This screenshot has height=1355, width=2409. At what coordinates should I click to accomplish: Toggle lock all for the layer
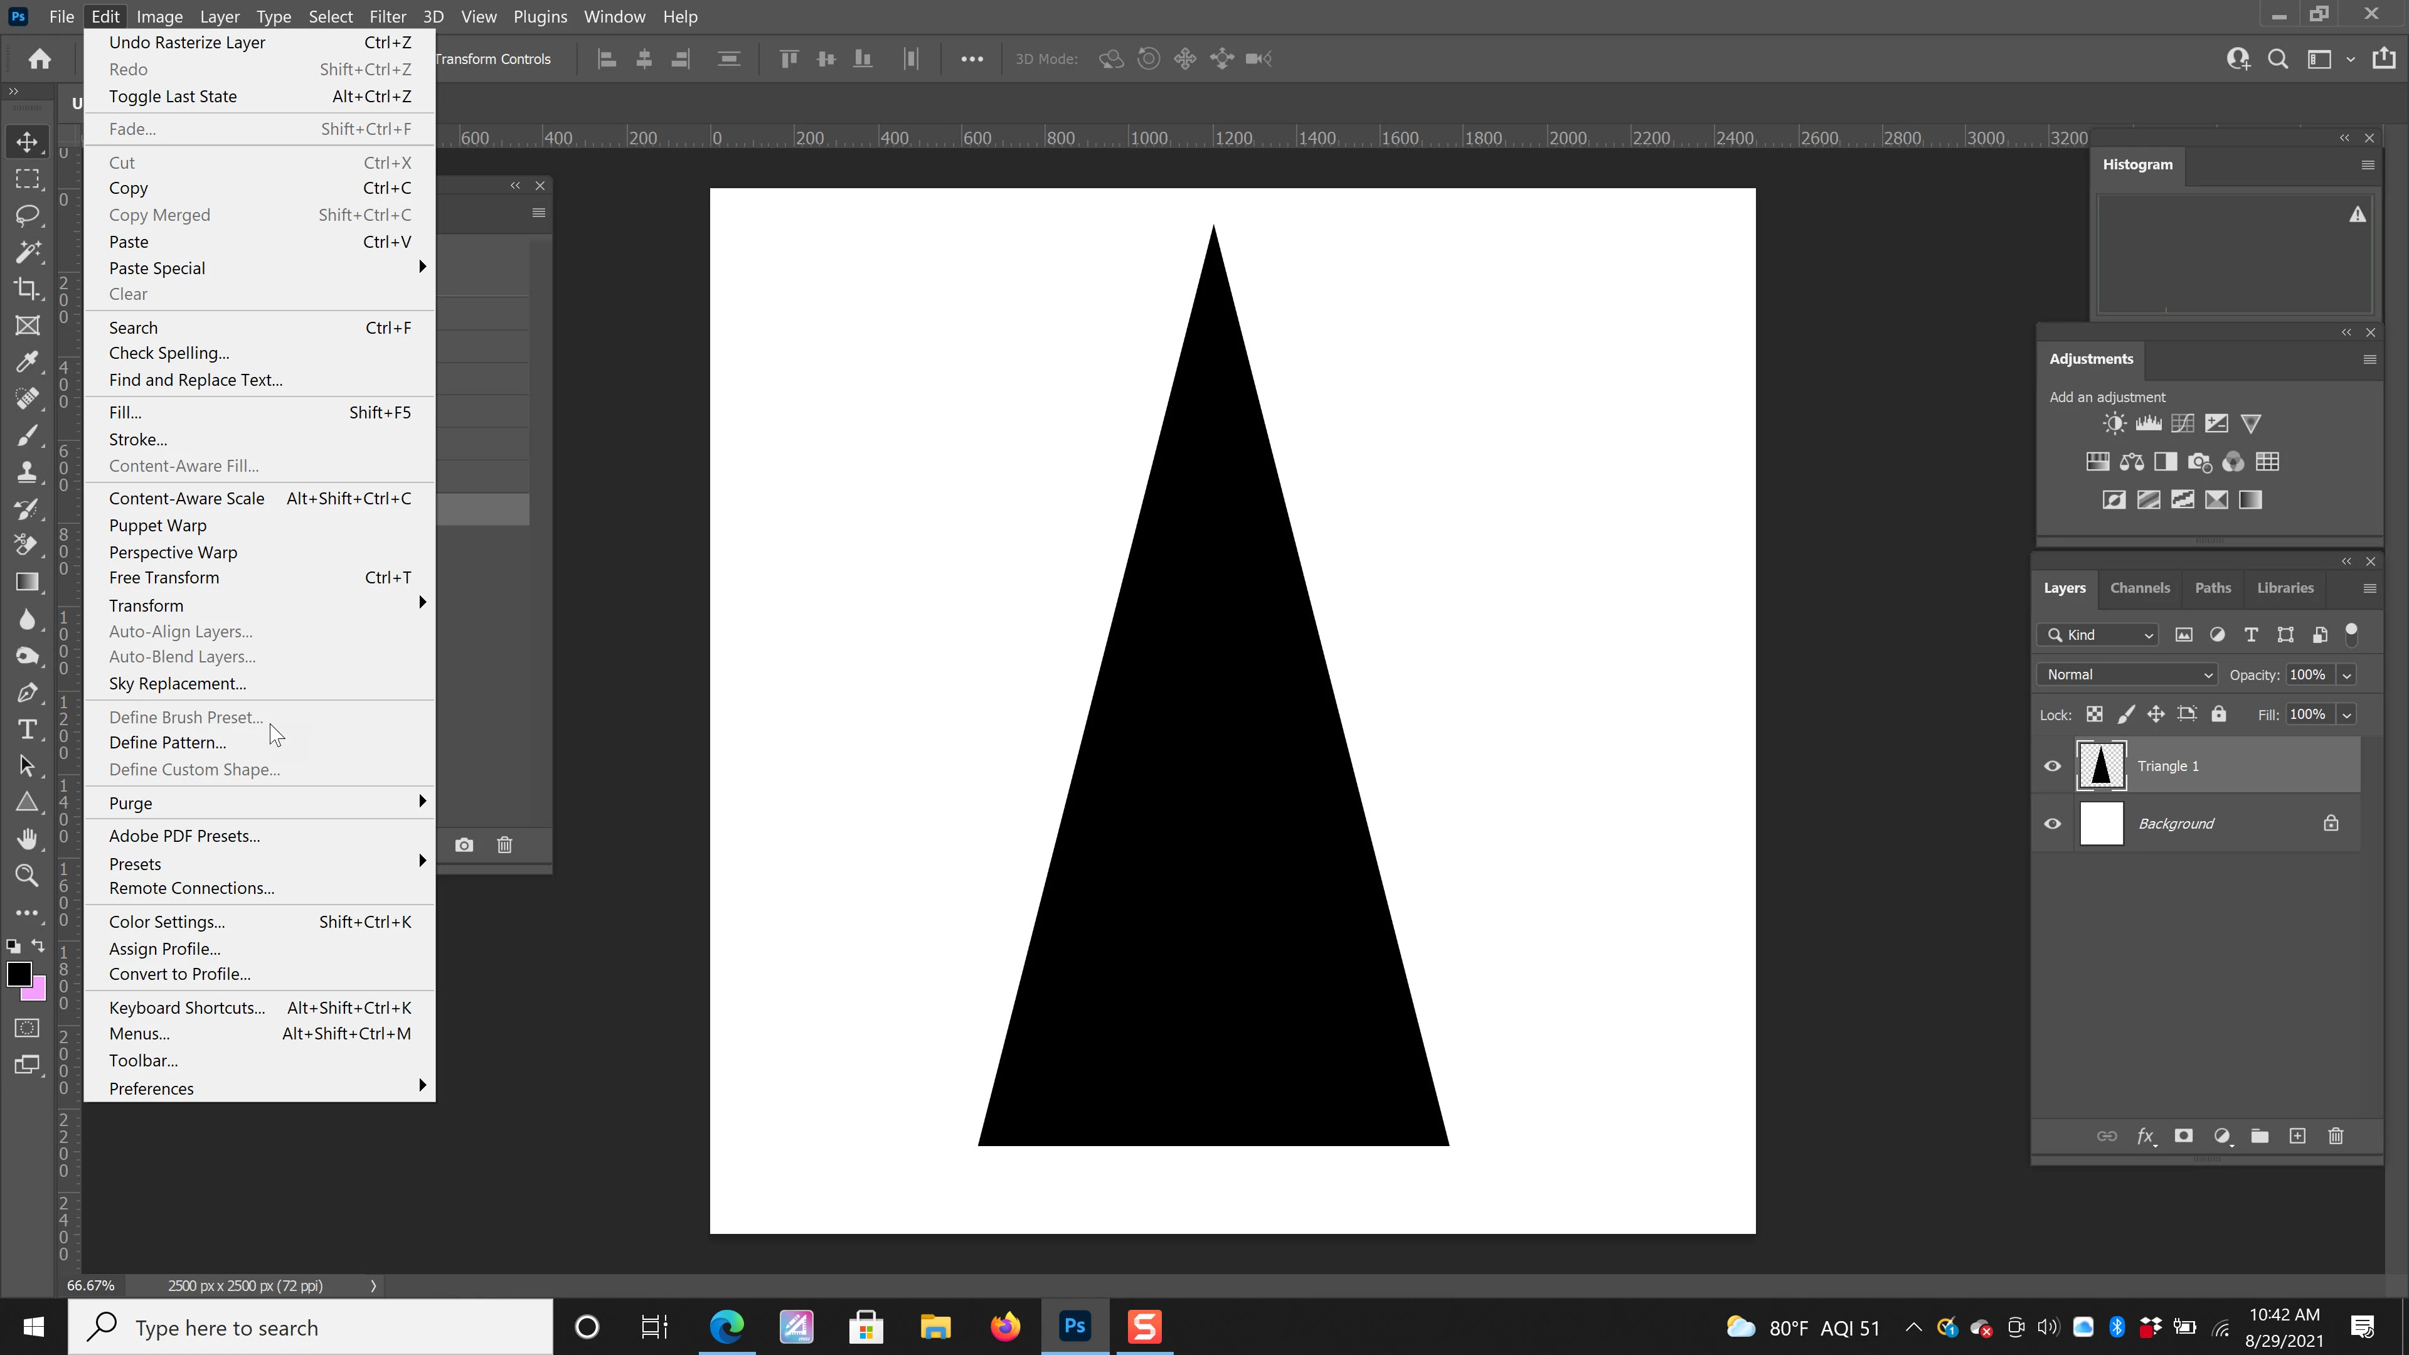(2218, 715)
